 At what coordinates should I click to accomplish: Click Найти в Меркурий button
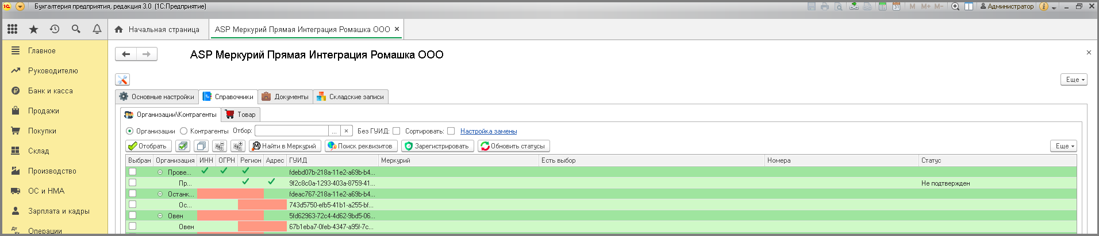tap(285, 146)
